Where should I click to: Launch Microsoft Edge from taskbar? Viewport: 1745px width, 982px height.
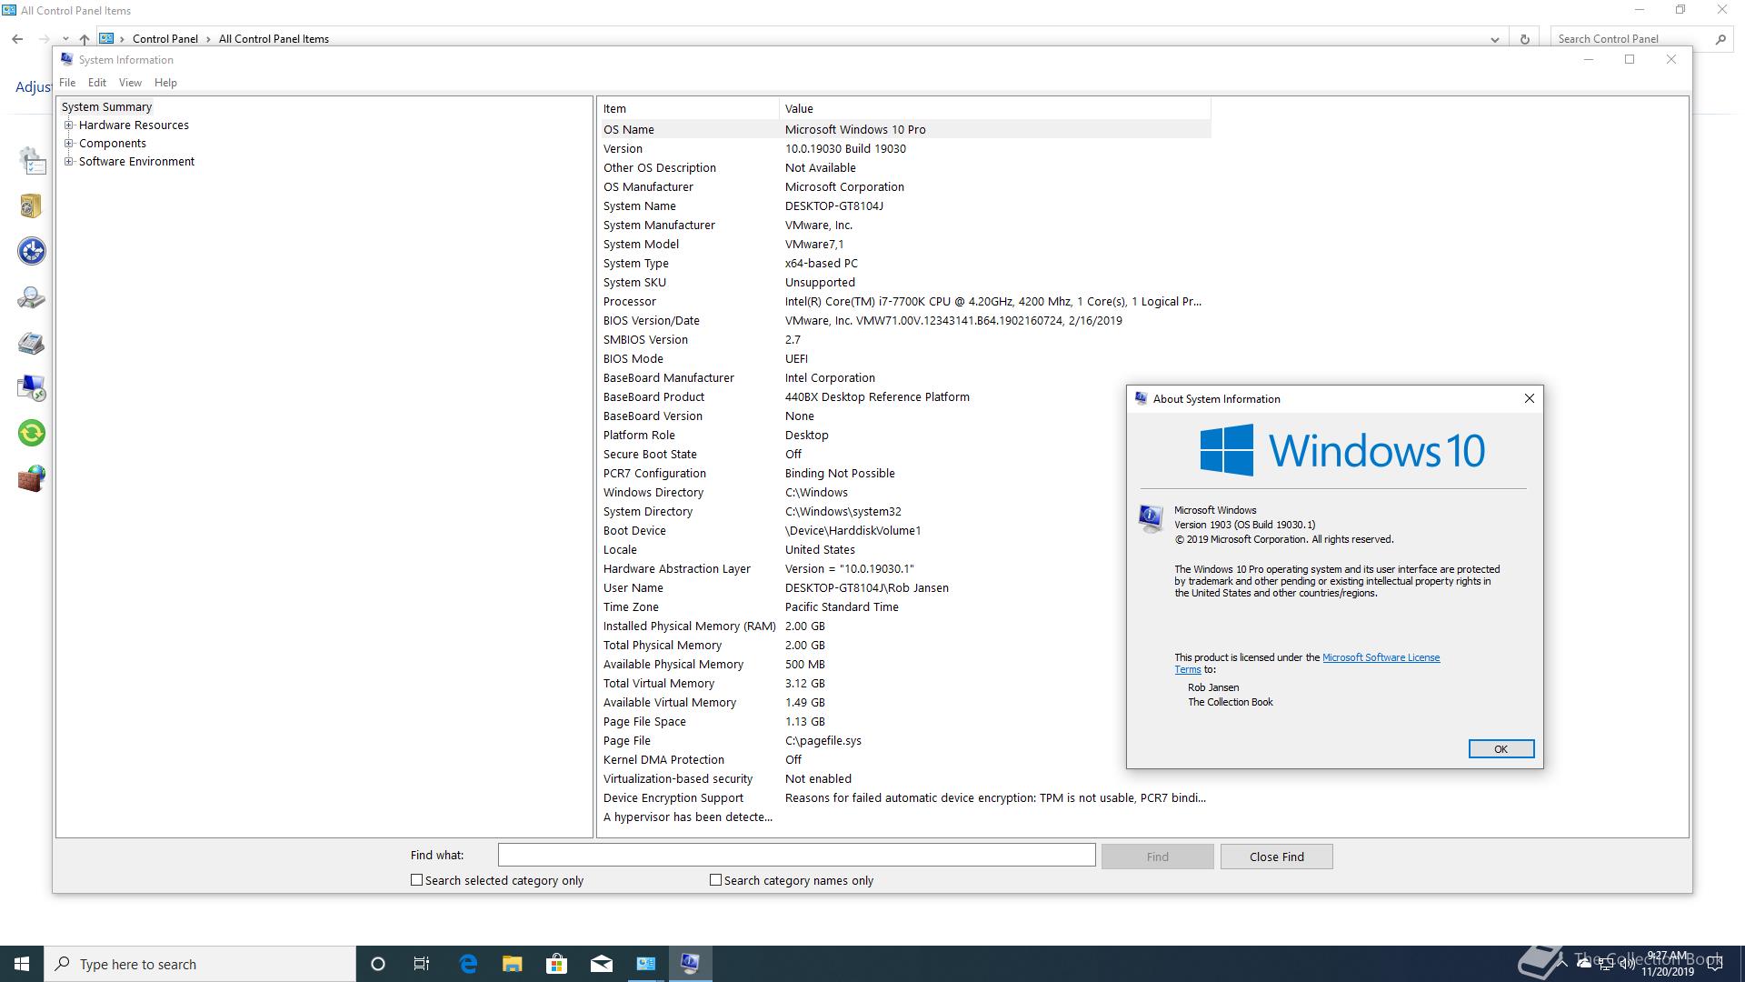point(468,964)
